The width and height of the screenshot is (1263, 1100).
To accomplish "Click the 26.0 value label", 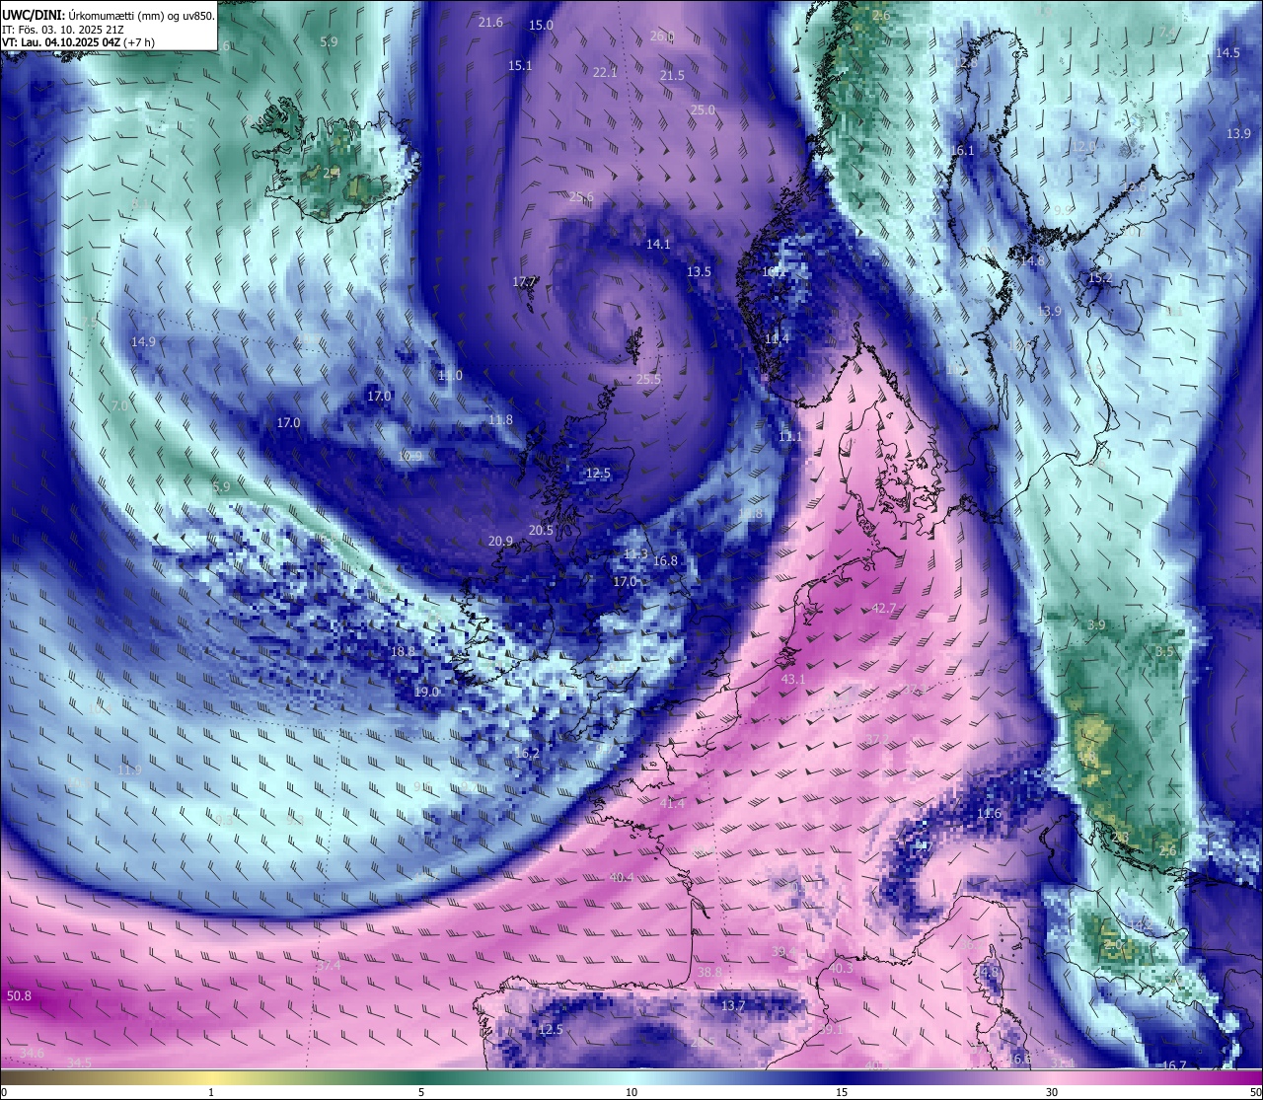I will 662,37.
